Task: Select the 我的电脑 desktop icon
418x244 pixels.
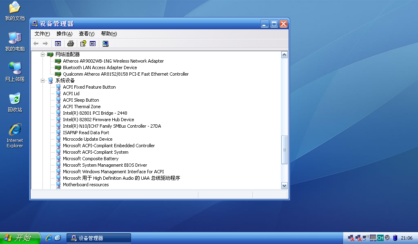Action: pyautogui.click(x=15, y=41)
